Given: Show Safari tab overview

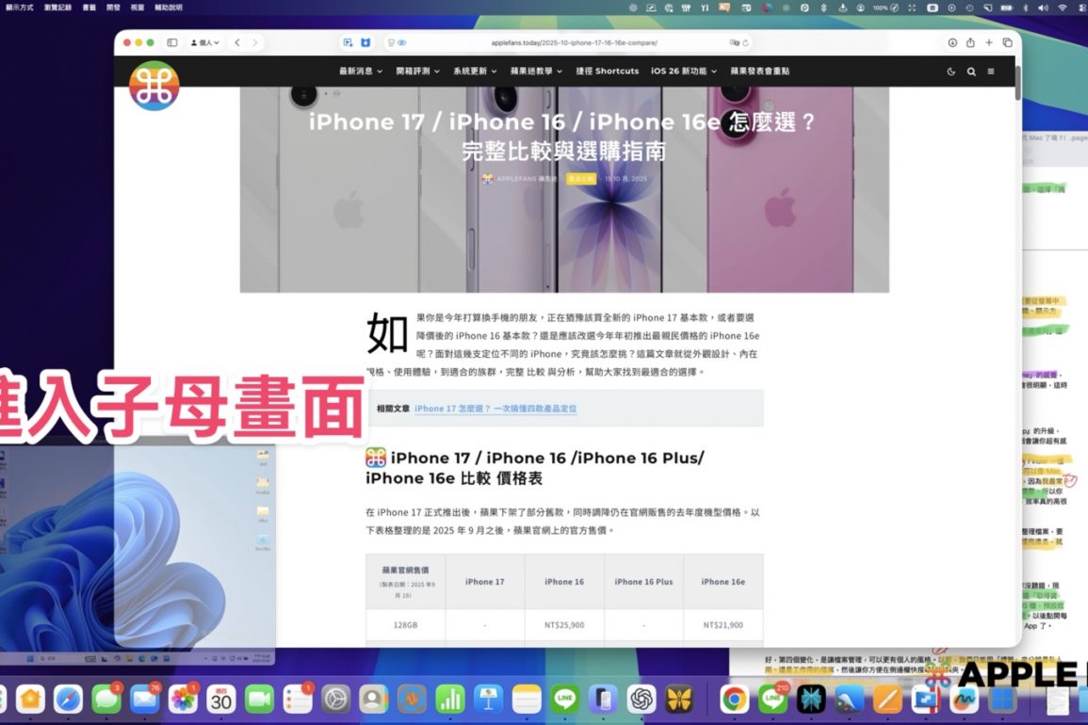Looking at the screenshot, I should click(x=1007, y=42).
